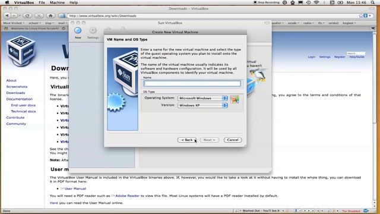Open Community link in website sidebar
The height and width of the screenshot is (214, 380).
point(16,124)
